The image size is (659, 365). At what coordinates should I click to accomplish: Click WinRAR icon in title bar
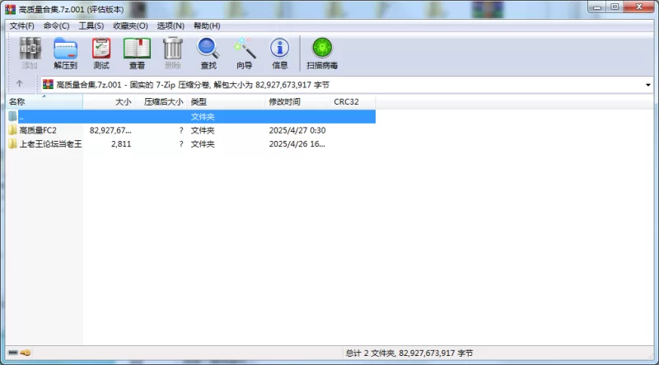10,9
